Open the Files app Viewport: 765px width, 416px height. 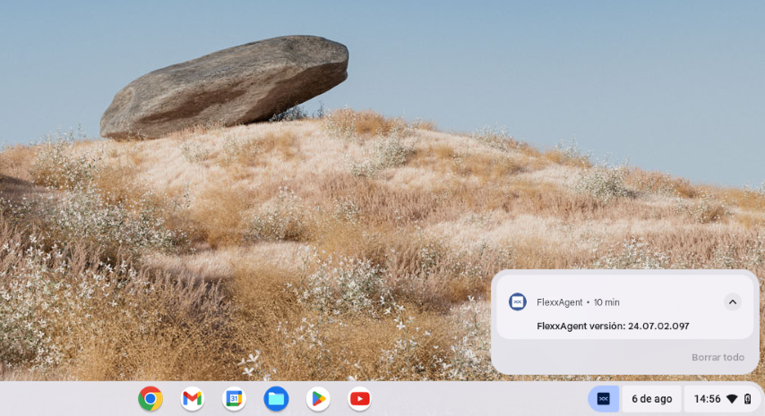(x=276, y=398)
